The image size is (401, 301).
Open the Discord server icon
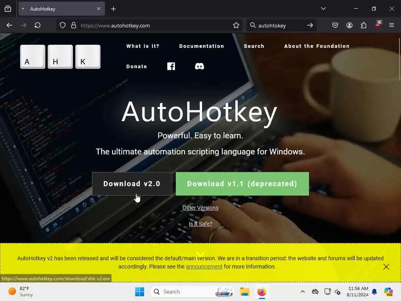199,67
